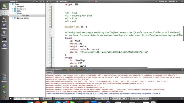
Task: Click the image source URL string
Action: [x=114, y=52]
